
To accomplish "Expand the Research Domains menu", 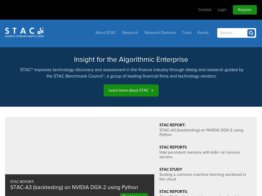I will tap(160, 33).
